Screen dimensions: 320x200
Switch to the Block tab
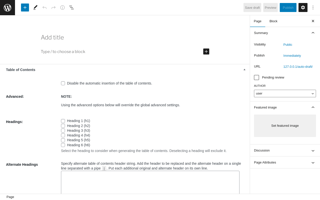(273, 21)
